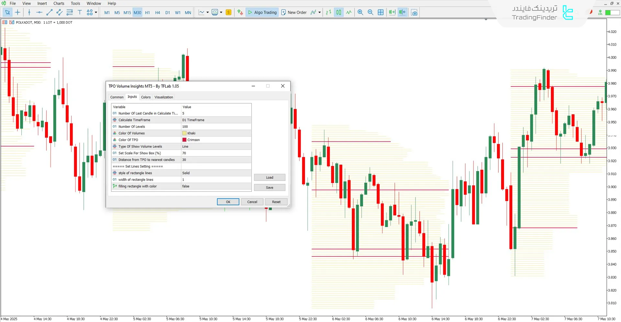Open the Charts menu
This screenshot has height=322, width=621.
tap(59, 3)
